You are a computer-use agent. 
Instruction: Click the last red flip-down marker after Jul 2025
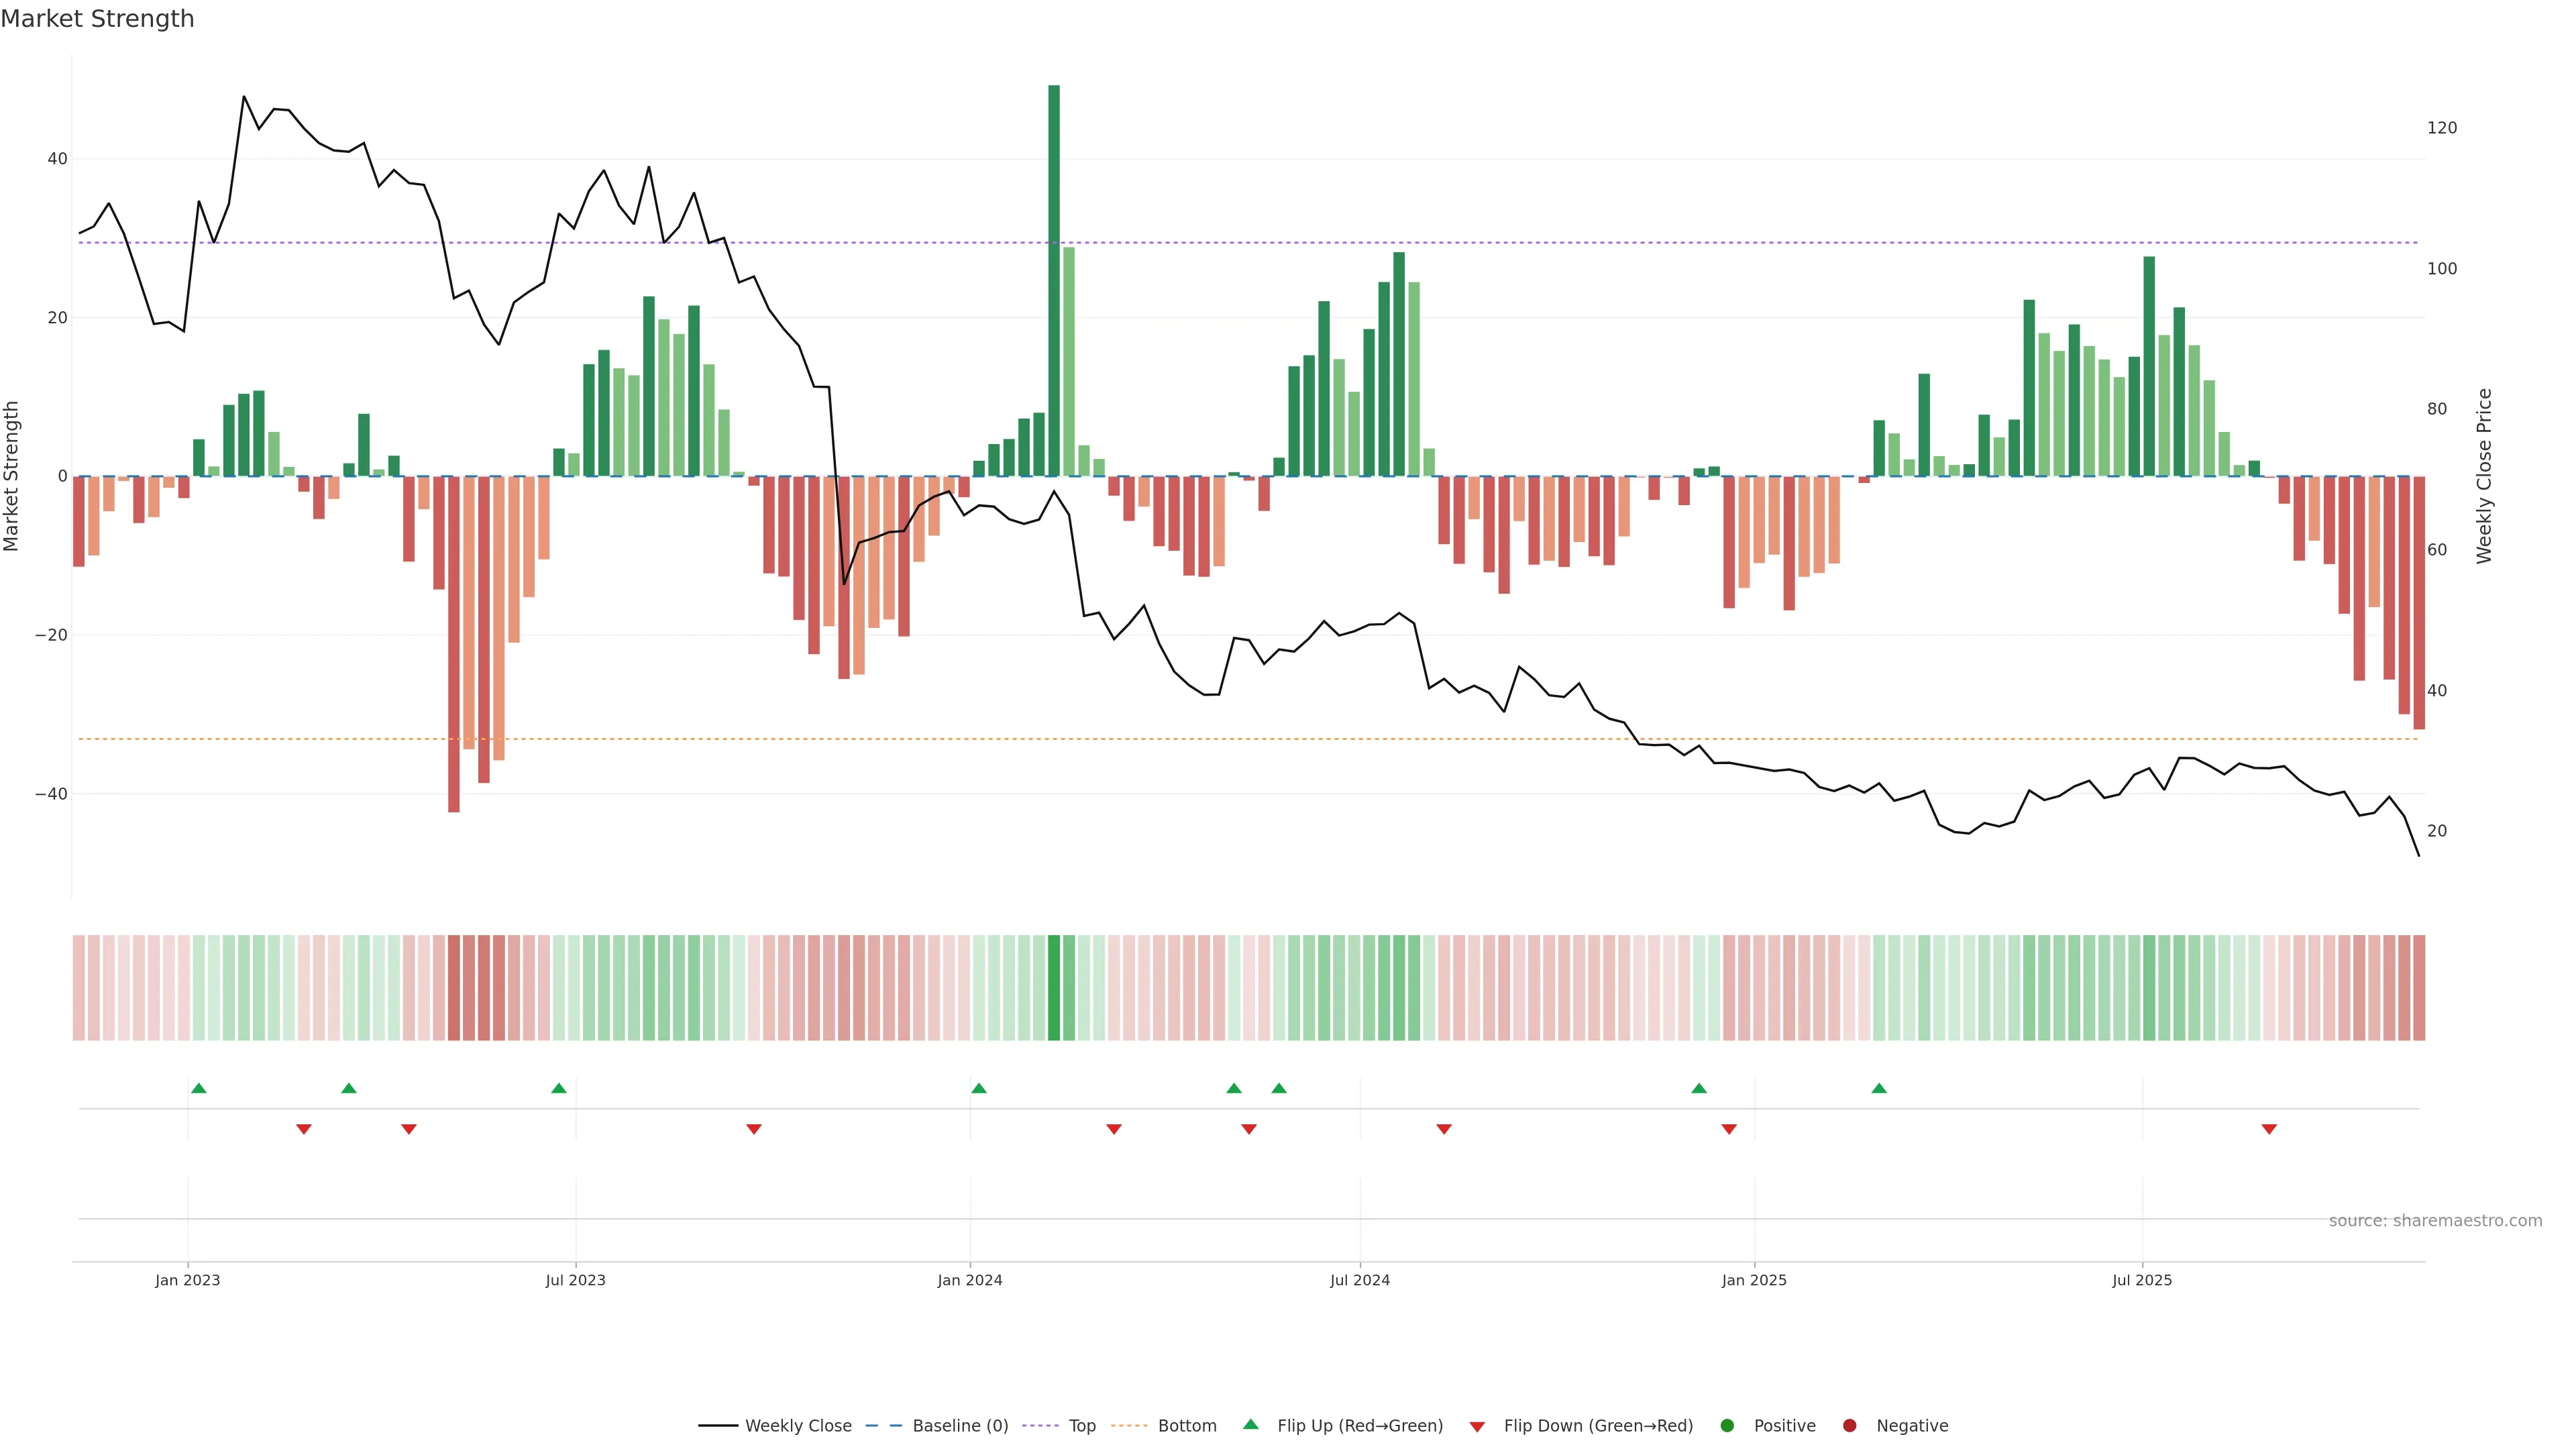pos(2269,1129)
